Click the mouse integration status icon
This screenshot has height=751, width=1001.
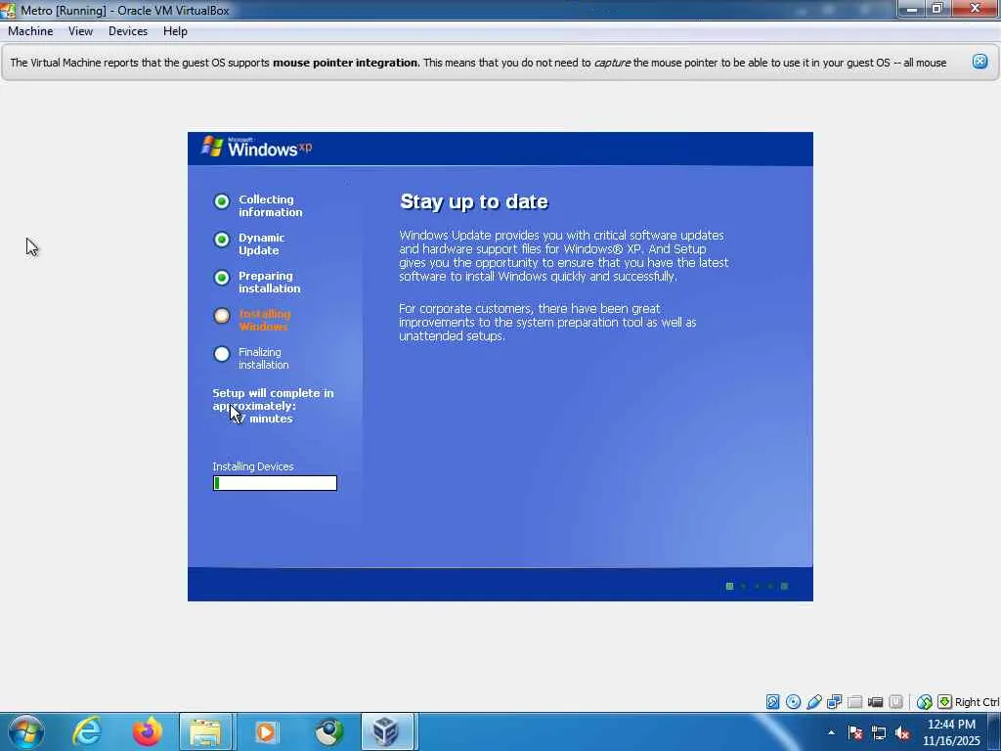click(924, 702)
